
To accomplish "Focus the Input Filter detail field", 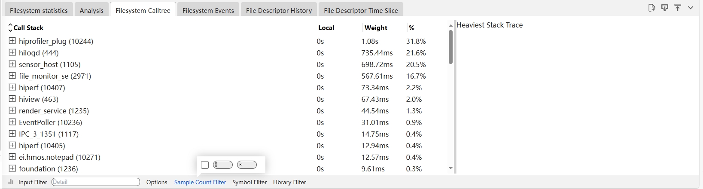I will (x=96, y=182).
